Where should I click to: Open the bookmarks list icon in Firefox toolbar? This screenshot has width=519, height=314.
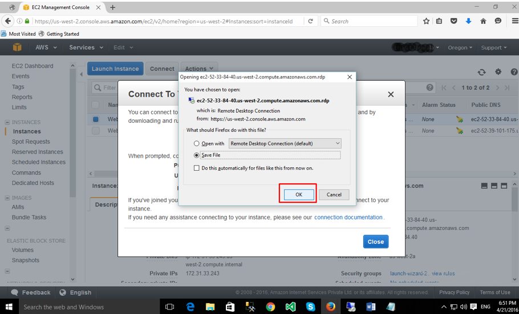(x=439, y=21)
